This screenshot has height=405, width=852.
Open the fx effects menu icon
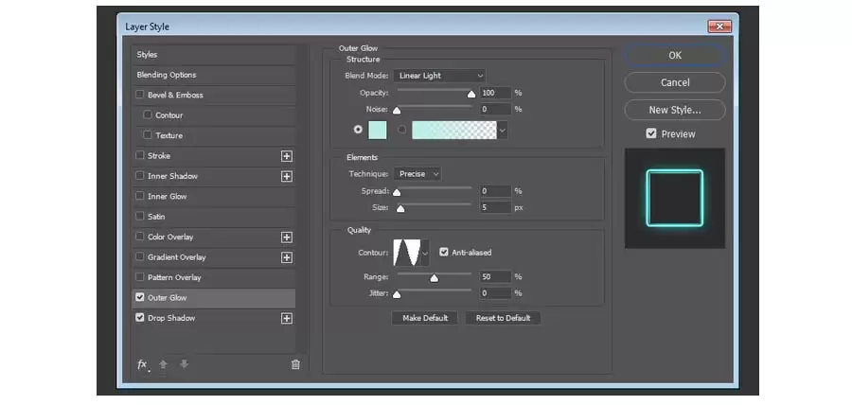[142, 364]
